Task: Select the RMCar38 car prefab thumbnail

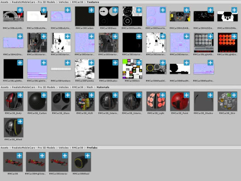Action: [13, 162]
